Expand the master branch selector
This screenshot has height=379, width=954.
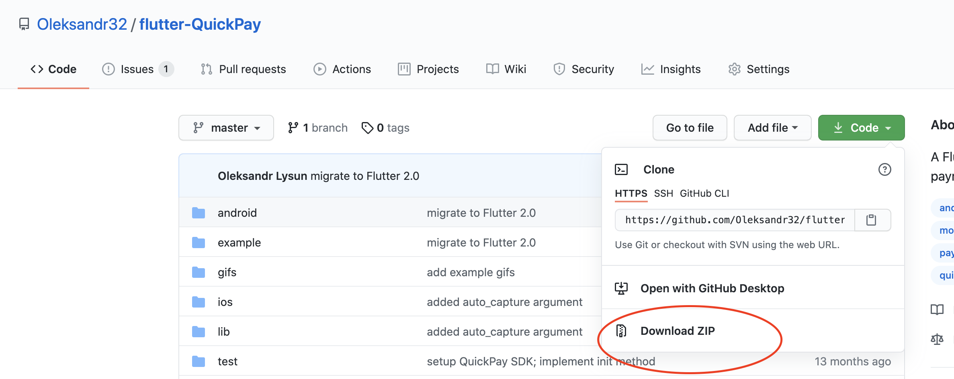[x=226, y=127]
